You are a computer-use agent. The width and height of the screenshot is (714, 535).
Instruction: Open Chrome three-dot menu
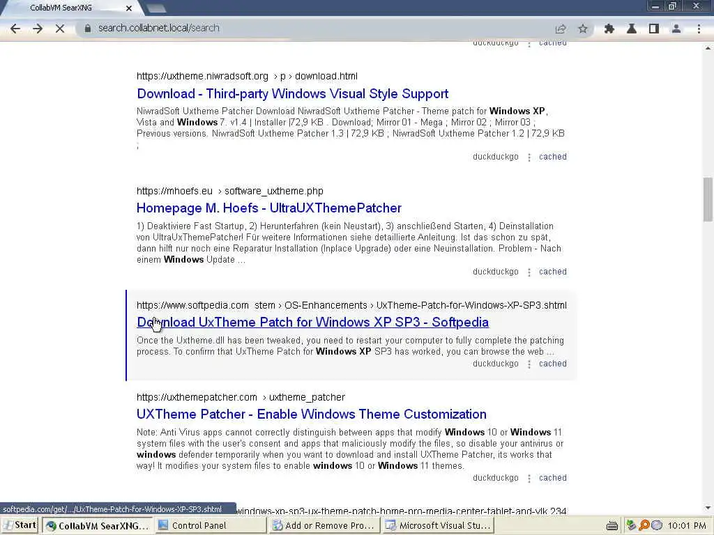(x=699, y=29)
